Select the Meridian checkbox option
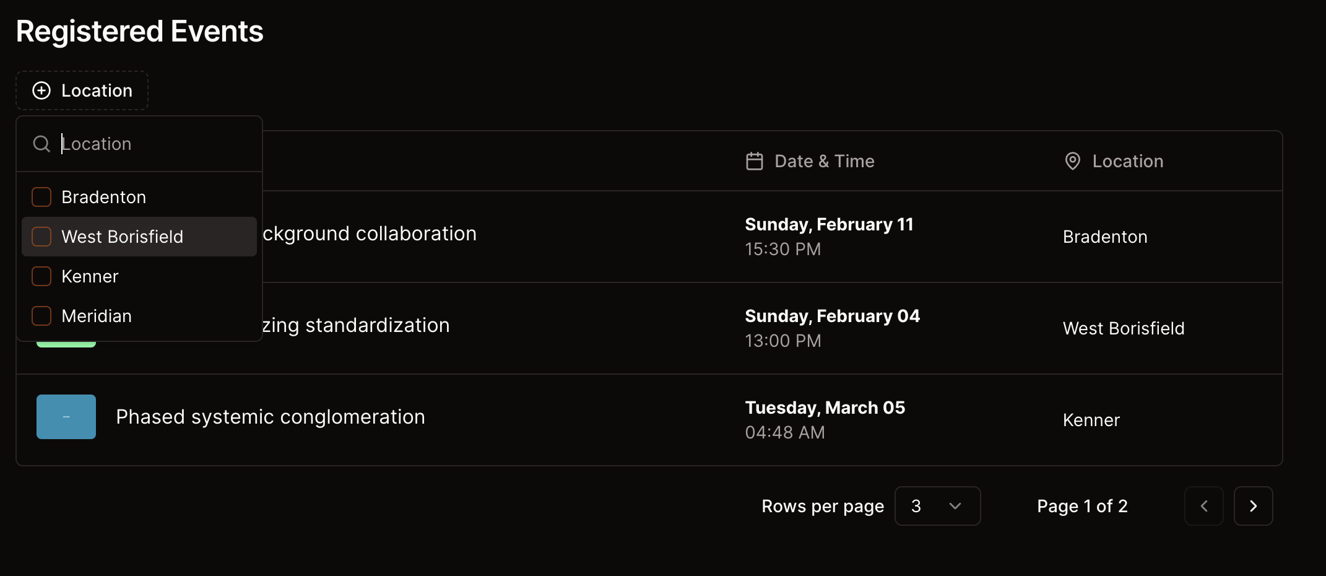Image resolution: width=1326 pixels, height=576 pixels. [x=41, y=316]
